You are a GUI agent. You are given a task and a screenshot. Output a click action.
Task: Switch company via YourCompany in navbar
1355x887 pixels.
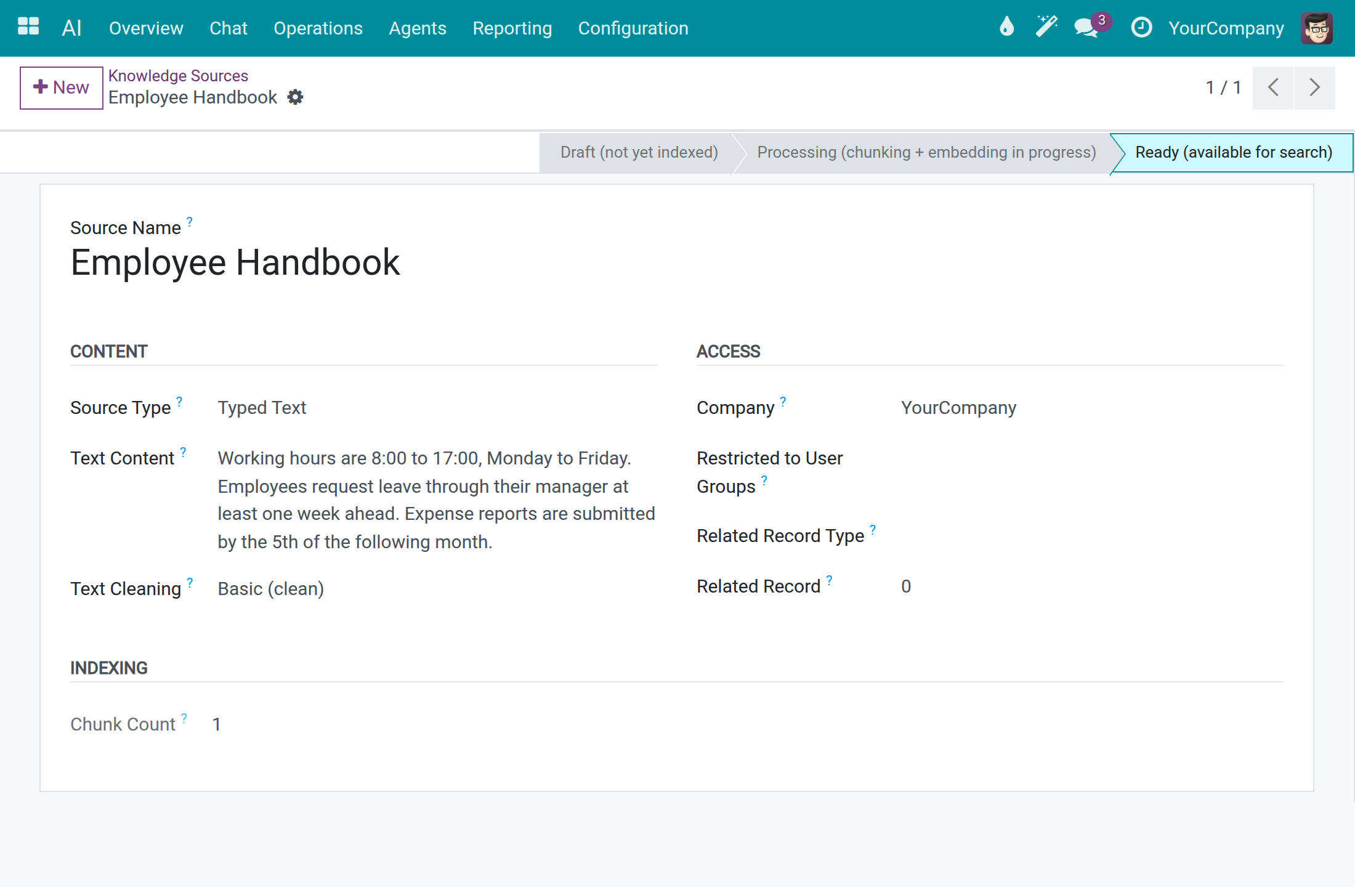[x=1226, y=28]
